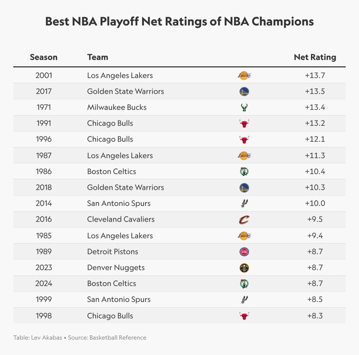Click the +13.7 net rating value
This screenshot has width=359, height=355.
(315, 76)
